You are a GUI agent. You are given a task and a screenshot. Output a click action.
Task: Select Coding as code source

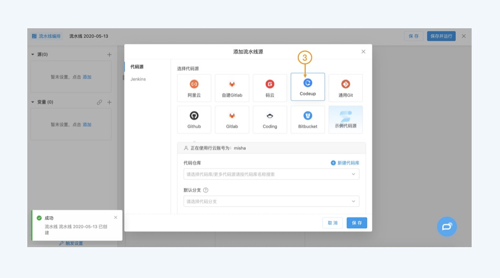click(270, 119)
